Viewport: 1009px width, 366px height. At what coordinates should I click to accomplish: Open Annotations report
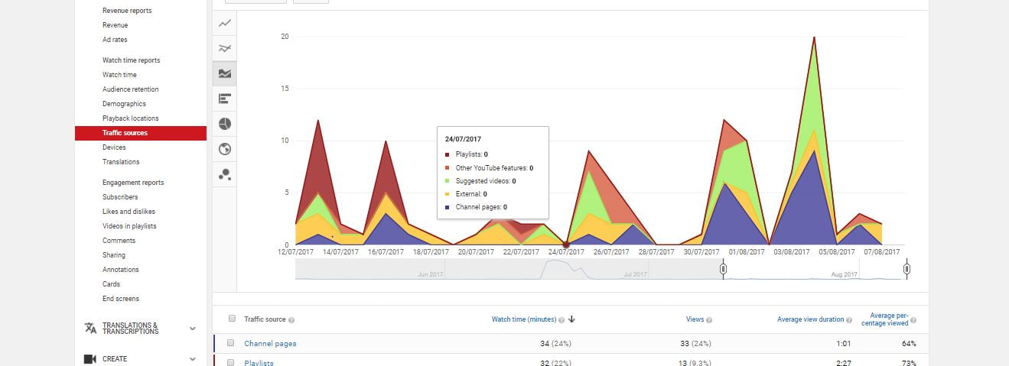tap(121, 270)
